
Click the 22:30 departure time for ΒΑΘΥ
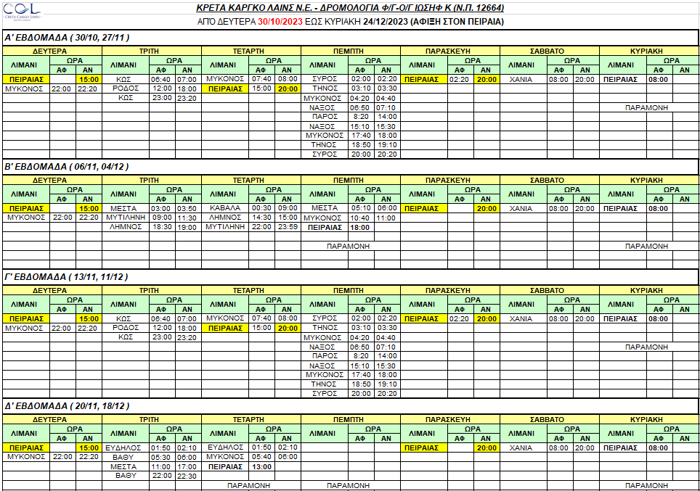(187, 476)
